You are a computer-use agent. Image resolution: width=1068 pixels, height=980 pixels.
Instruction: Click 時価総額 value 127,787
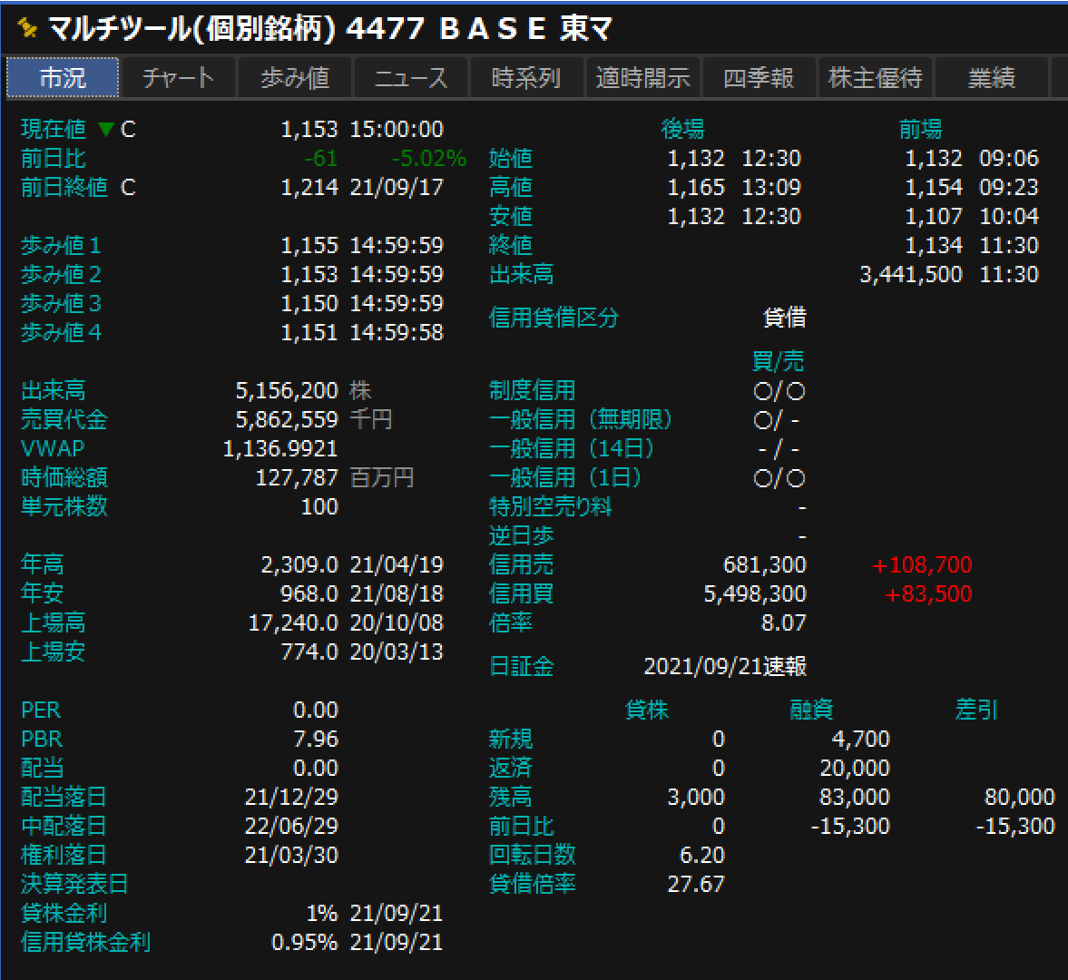tap(297, 477)
